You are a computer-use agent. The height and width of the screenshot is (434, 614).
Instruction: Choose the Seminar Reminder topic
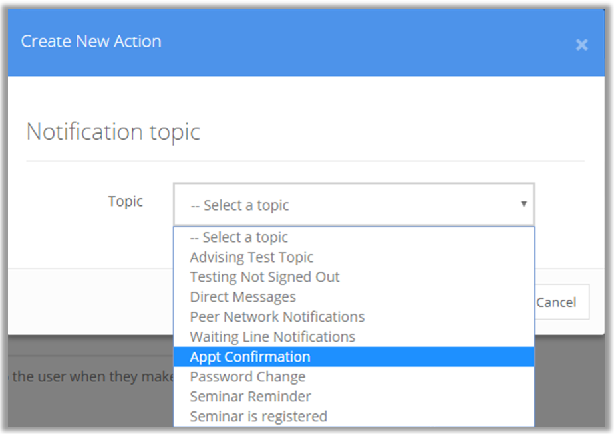pos(250,397)
